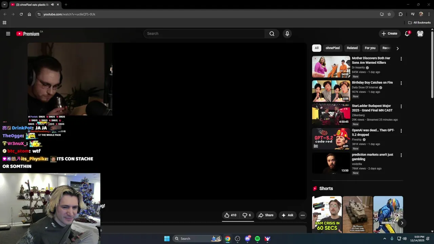Click into the YouTube search field

click(204, 34)
